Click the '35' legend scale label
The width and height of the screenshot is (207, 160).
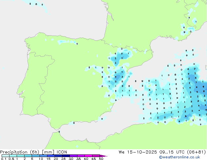[x=78, y=159]
